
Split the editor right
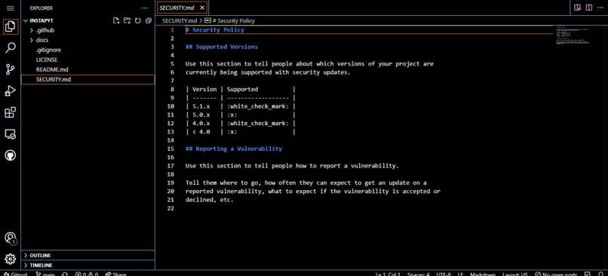(x=589, y=8)
